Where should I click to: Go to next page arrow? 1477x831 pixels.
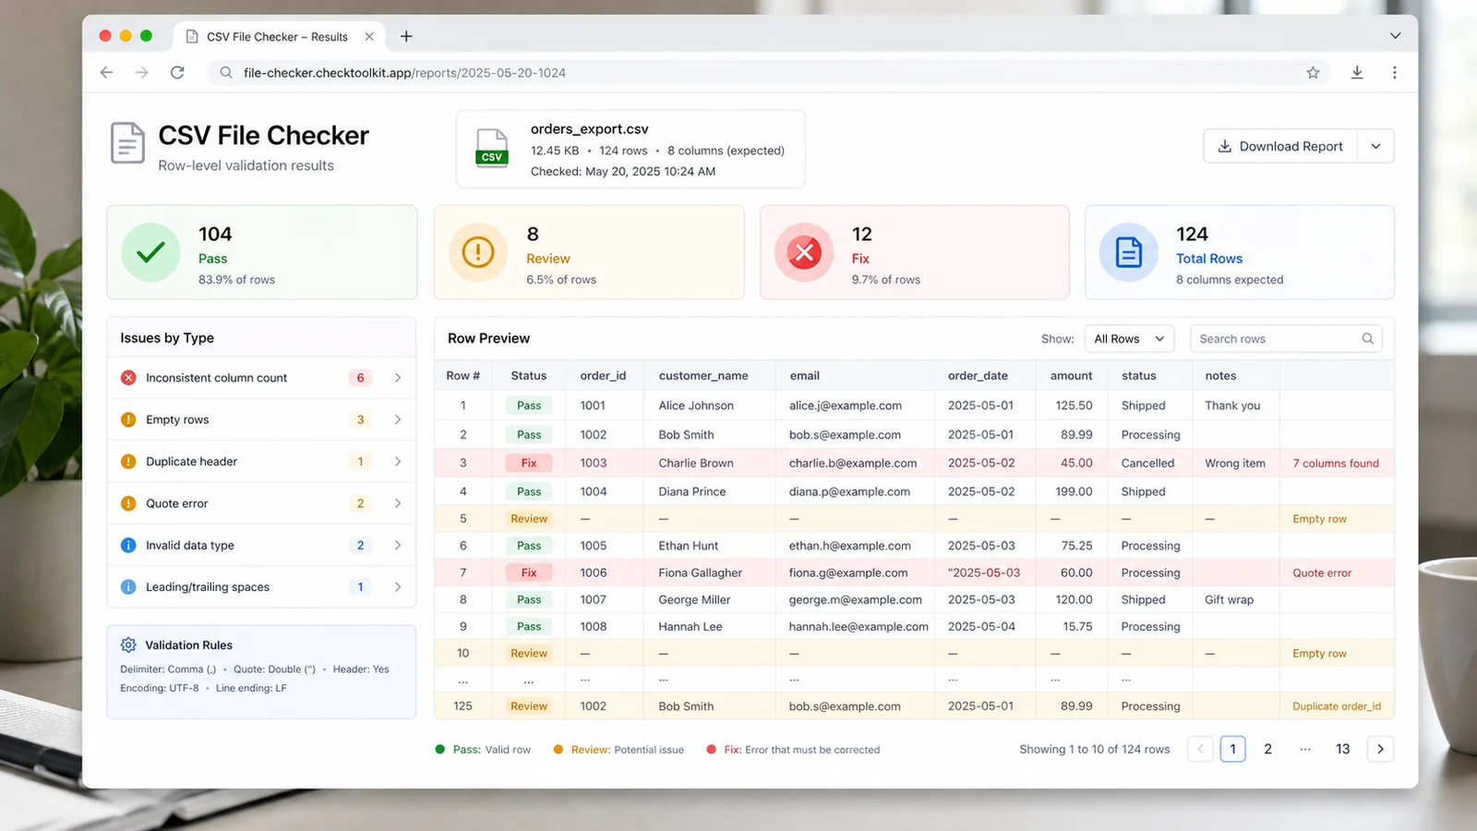[x=1380, y=749]
